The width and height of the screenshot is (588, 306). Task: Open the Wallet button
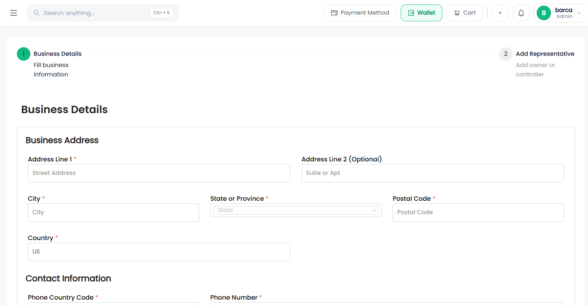(421, 13)
